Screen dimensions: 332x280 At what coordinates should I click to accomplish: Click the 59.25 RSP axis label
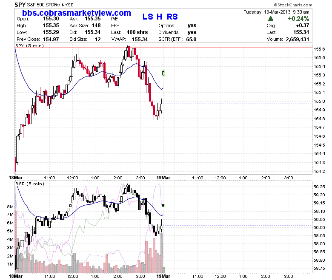pyautogui.click(x=319, y=187)
